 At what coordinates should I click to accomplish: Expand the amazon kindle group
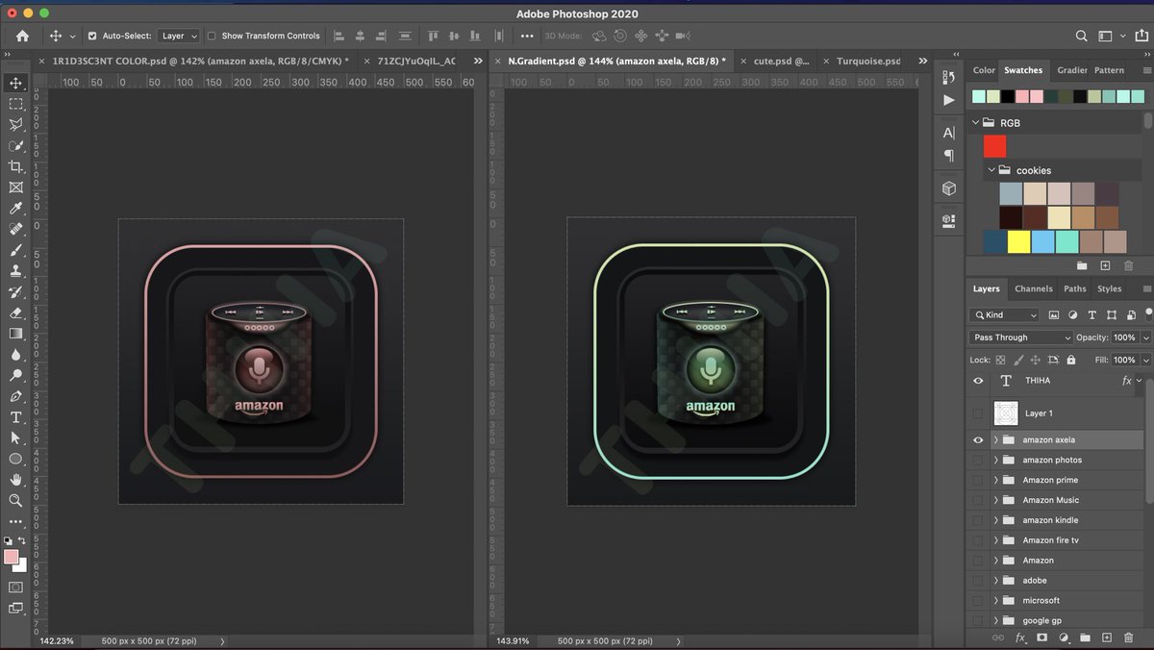tap(995, 520)
